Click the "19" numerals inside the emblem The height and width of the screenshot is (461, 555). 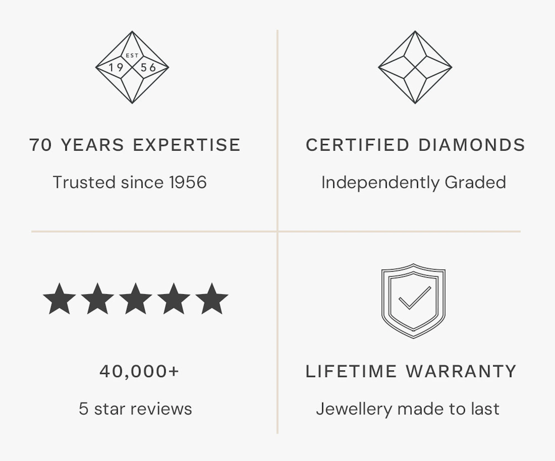click(x=116, y=67)
